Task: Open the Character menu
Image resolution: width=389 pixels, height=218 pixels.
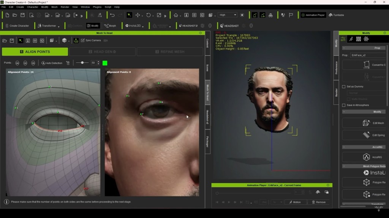Action: tap(33, 7)
